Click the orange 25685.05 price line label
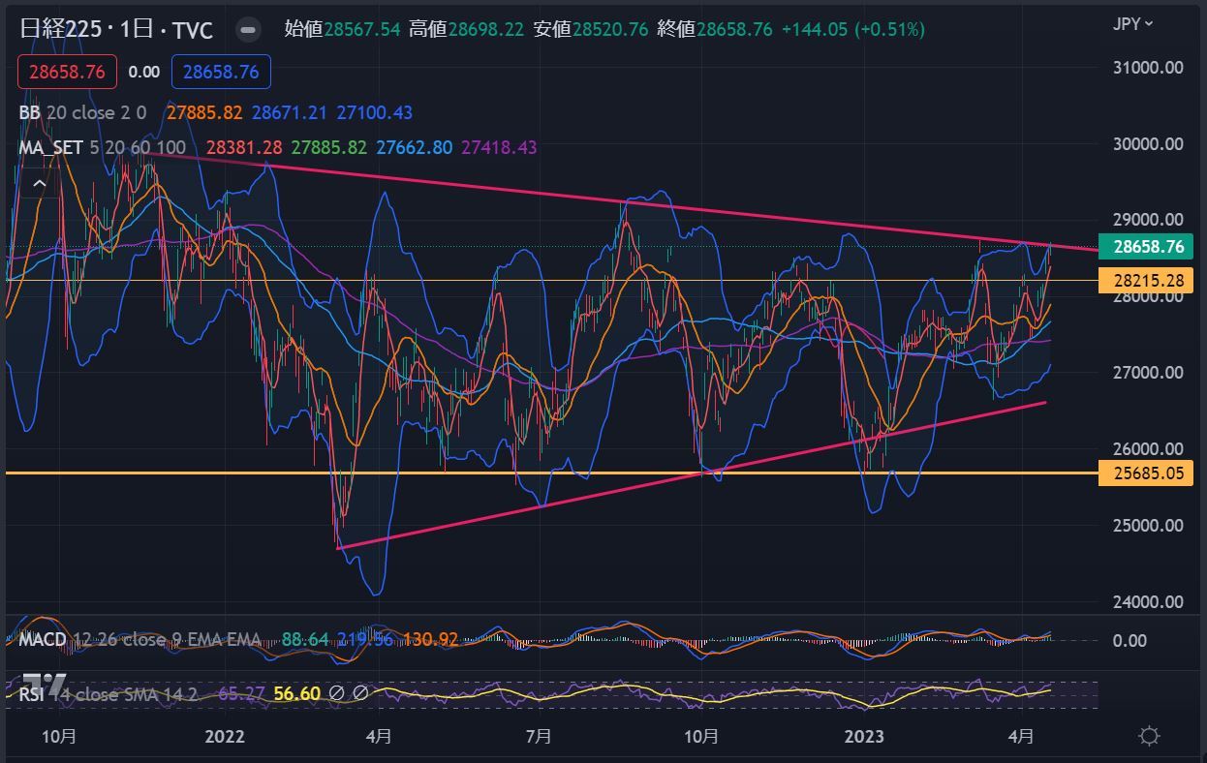This screenshot has width=1207, height=763. coord(1148,473)
